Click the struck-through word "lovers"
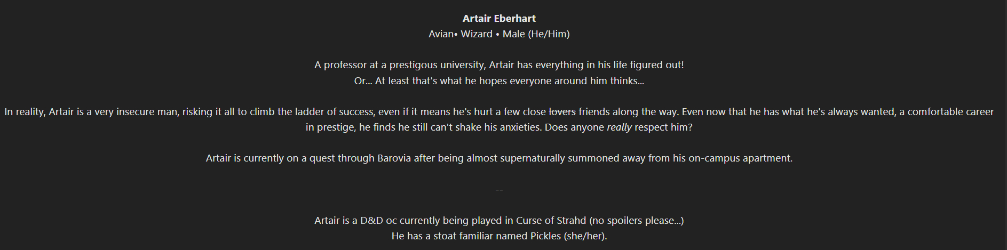Image resolution: width=1007 pixels, height=250 pixels. [562, 112]
